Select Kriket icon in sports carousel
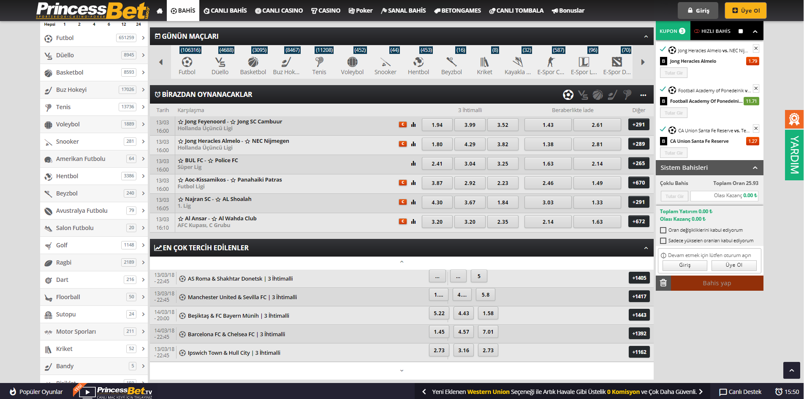Screen dimensions: 804x399 click(x=484, y=62)
